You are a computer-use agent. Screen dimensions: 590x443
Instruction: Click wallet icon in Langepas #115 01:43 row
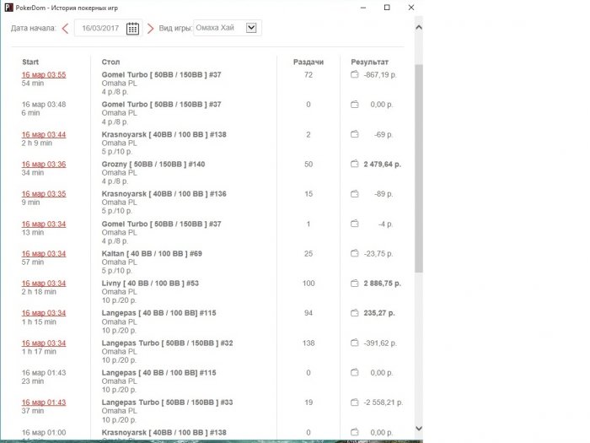click(x=355, y=373)
